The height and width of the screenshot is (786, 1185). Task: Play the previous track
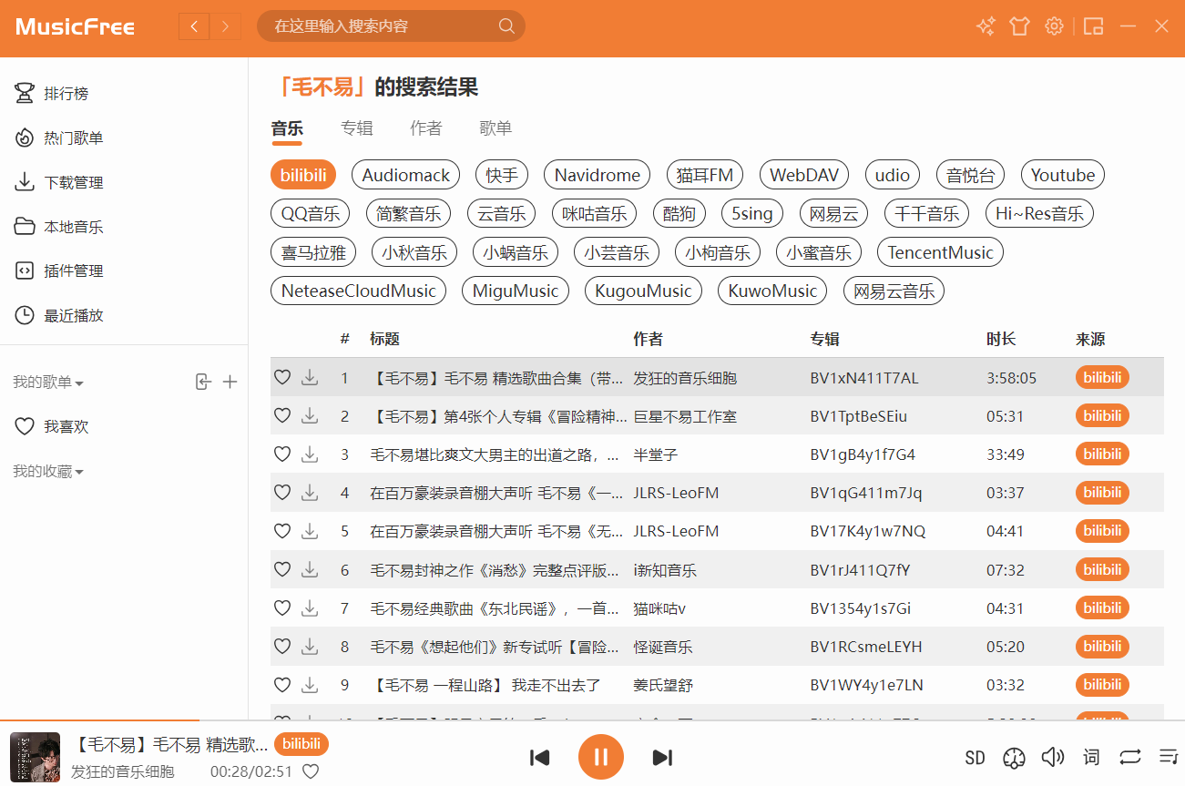click(x=540, y=757)
